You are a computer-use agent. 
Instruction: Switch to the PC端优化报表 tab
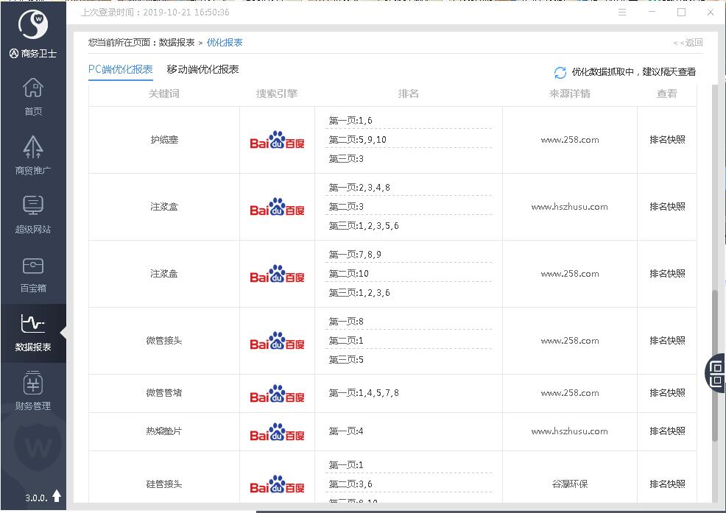(x=120, y=70)
